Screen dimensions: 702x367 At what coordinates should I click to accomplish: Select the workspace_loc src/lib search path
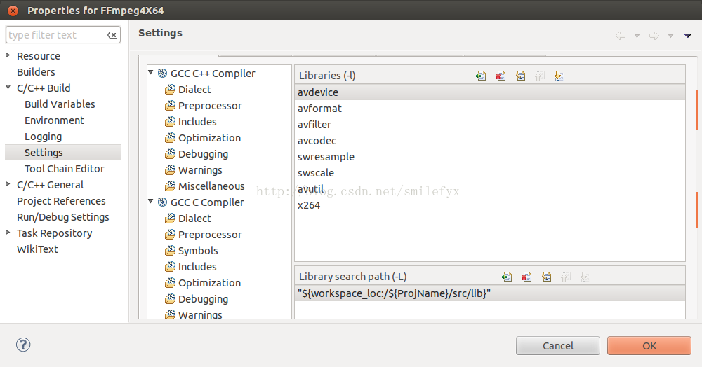click(490, 293)
